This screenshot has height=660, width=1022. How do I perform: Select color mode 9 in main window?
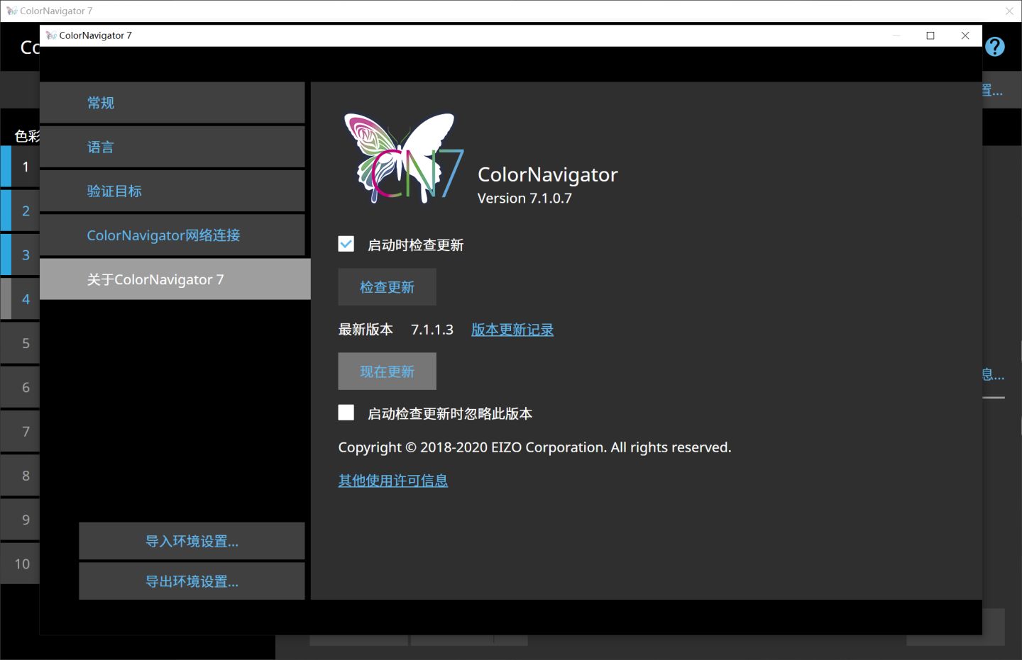pyautogui.click(x=20, y=520)
